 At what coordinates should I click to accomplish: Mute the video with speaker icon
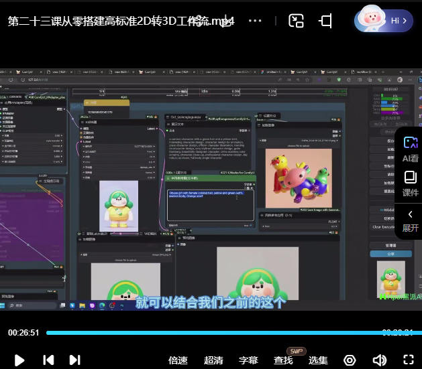(379, 360)
